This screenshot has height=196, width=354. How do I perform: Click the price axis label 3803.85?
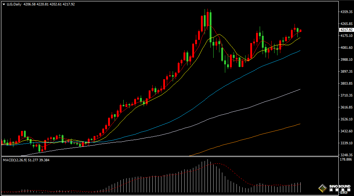click(x=346, y=83)
